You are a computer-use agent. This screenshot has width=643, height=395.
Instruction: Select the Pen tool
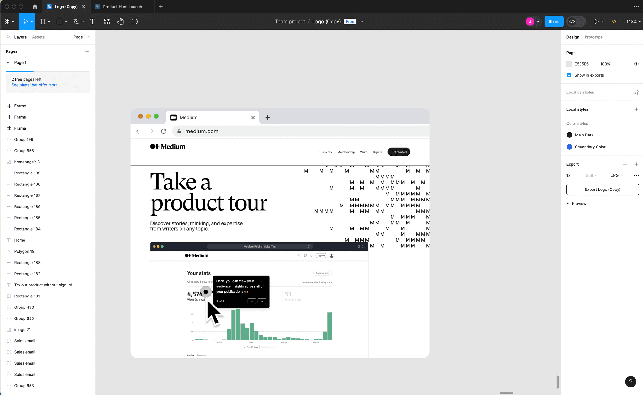(76, 21)
